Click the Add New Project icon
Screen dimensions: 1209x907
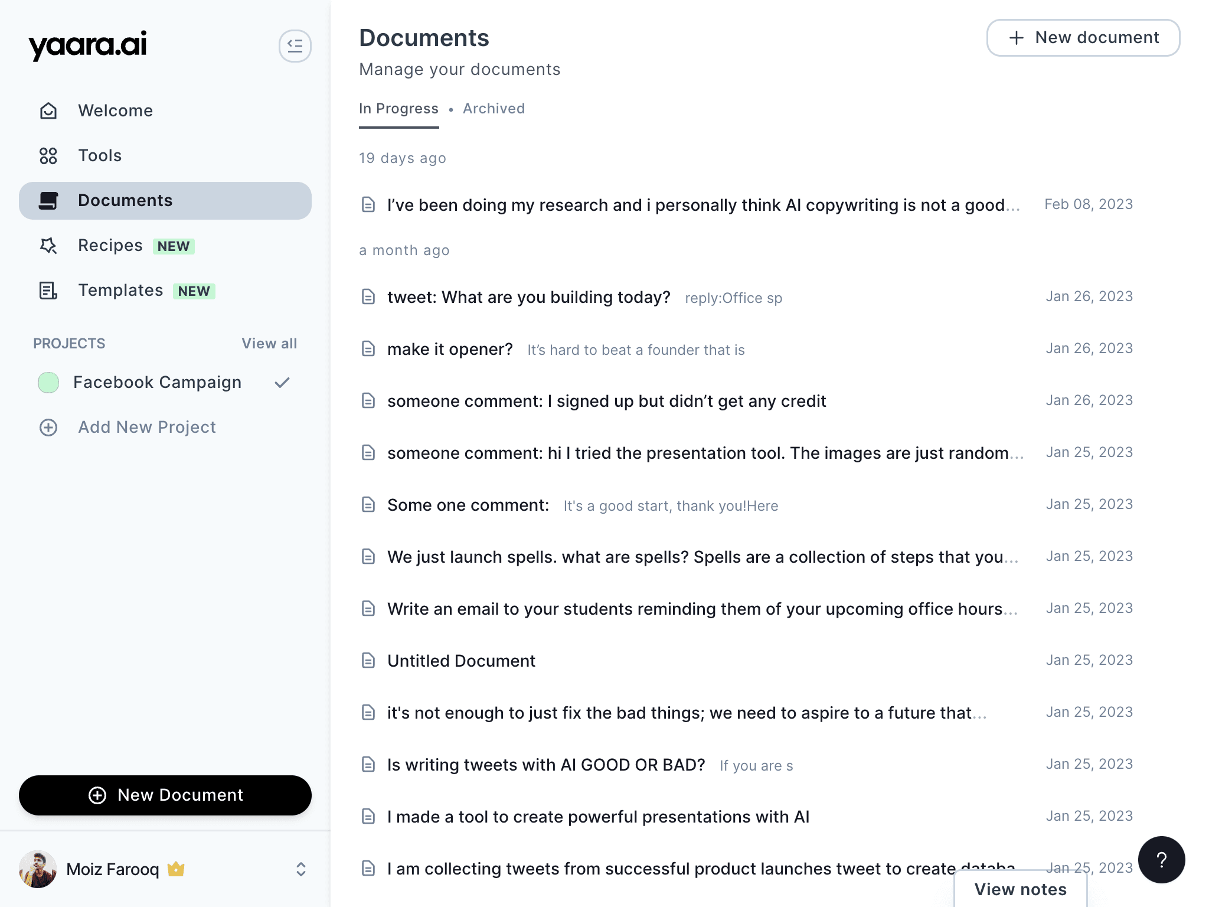coord(48,426)
